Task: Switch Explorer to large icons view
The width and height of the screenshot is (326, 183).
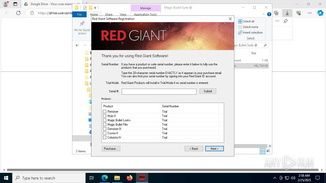Action: (x=268, y=151)
